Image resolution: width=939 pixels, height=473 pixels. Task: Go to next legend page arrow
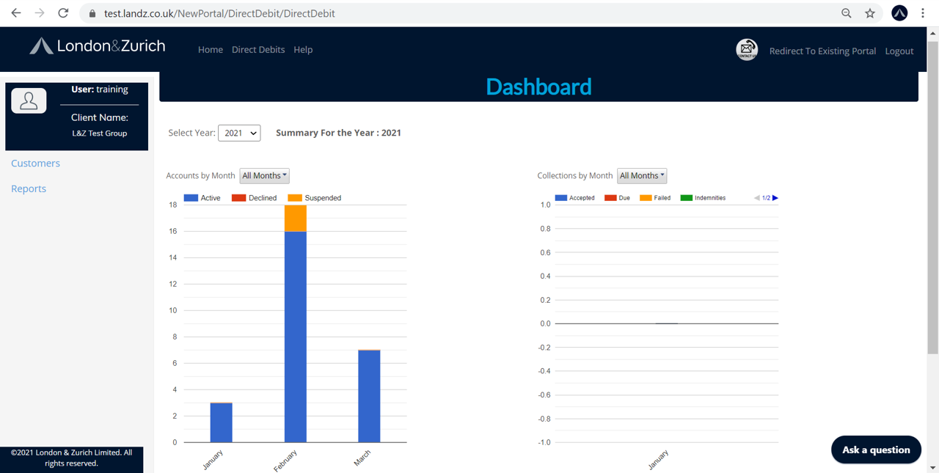tap(775, 198)
